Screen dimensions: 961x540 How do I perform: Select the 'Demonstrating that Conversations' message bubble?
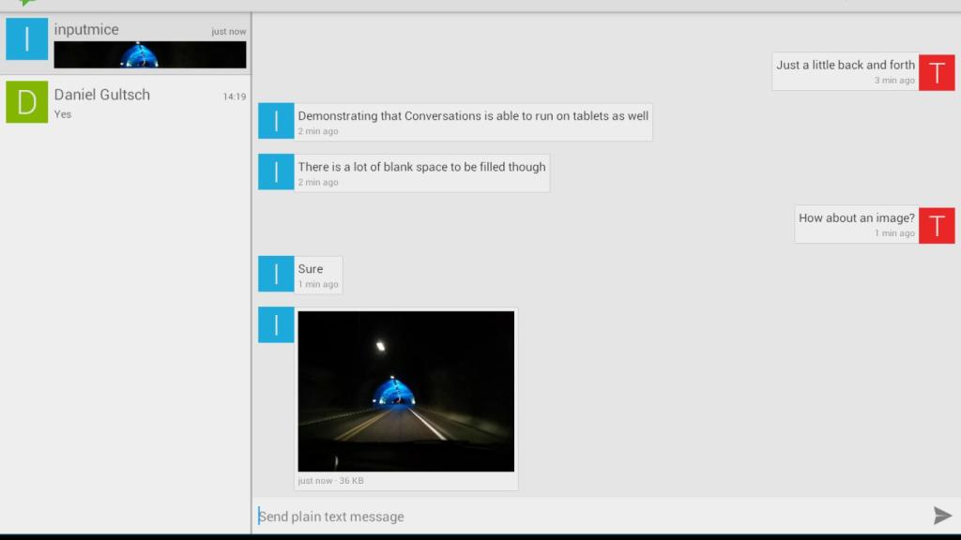pos(473,122)
